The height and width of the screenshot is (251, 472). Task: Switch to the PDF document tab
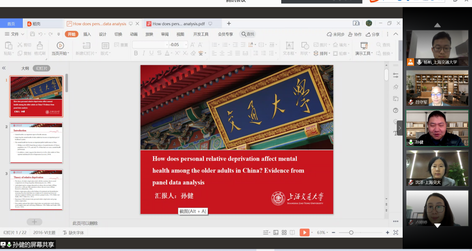178,24
